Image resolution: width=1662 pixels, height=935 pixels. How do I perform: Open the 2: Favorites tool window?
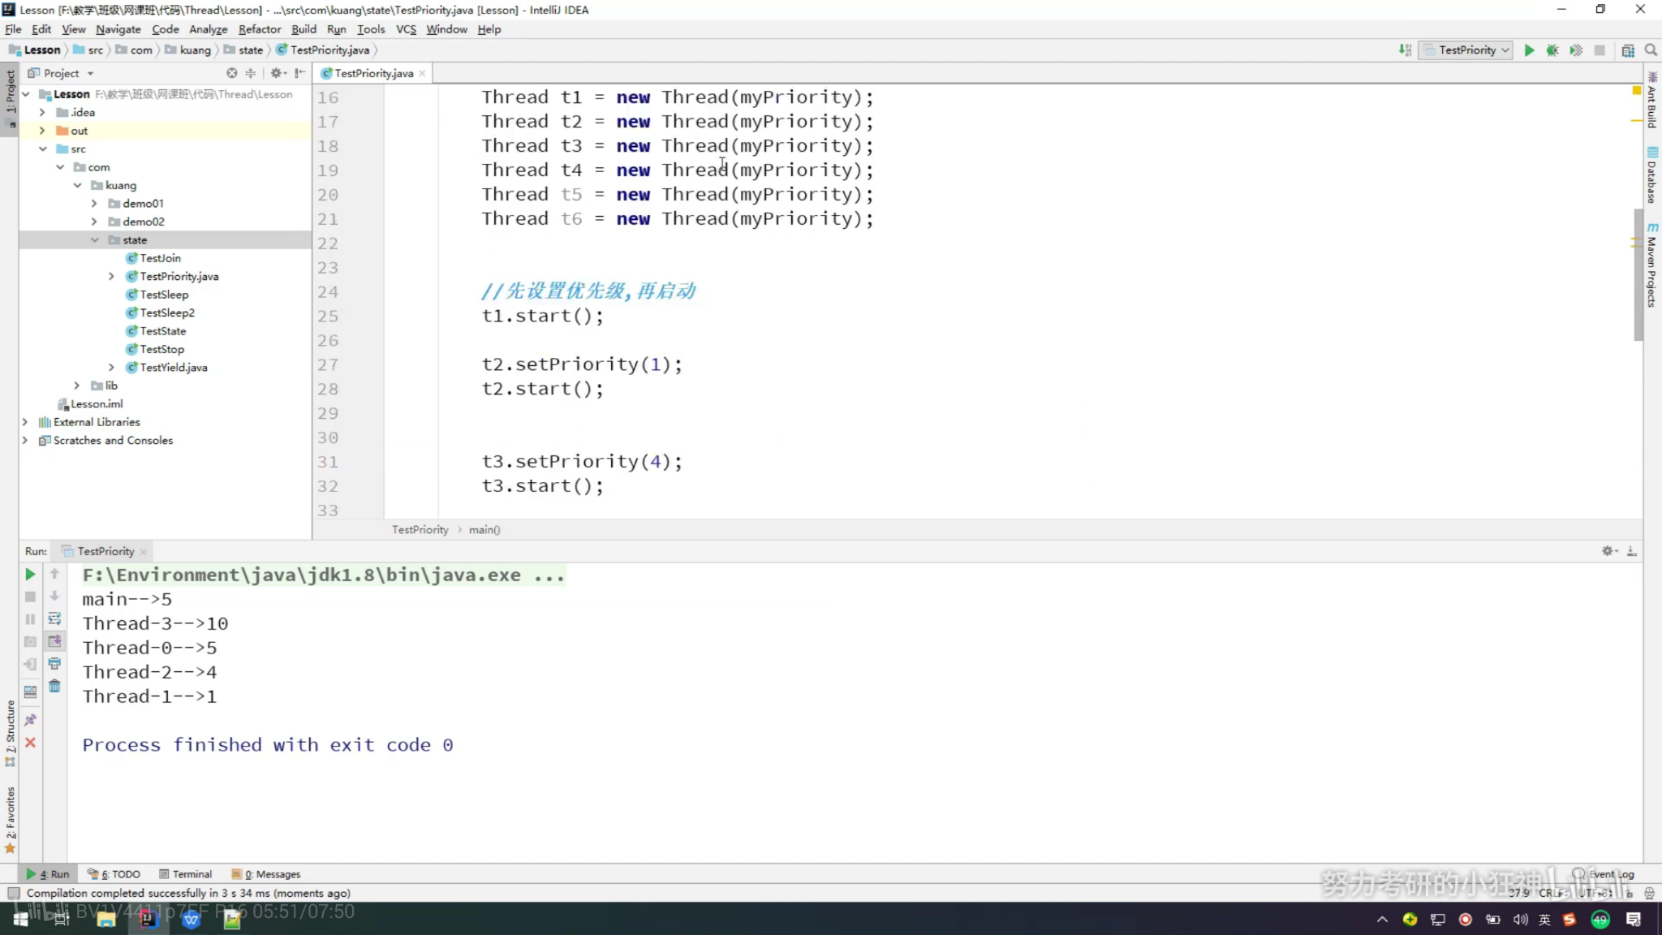click(x=10, y=820)
